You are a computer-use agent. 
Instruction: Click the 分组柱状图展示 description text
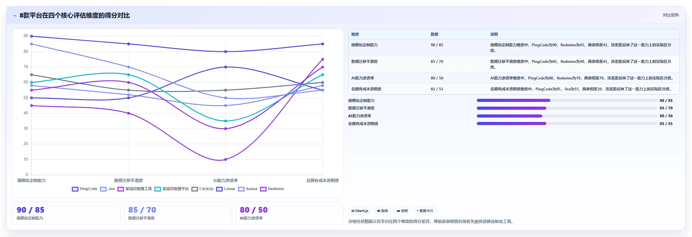coord(431,221)
